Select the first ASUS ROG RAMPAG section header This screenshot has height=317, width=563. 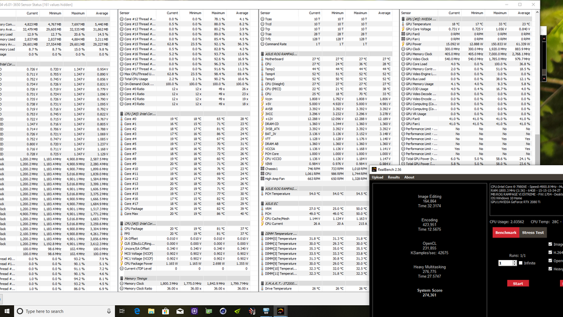pos(326,54)
